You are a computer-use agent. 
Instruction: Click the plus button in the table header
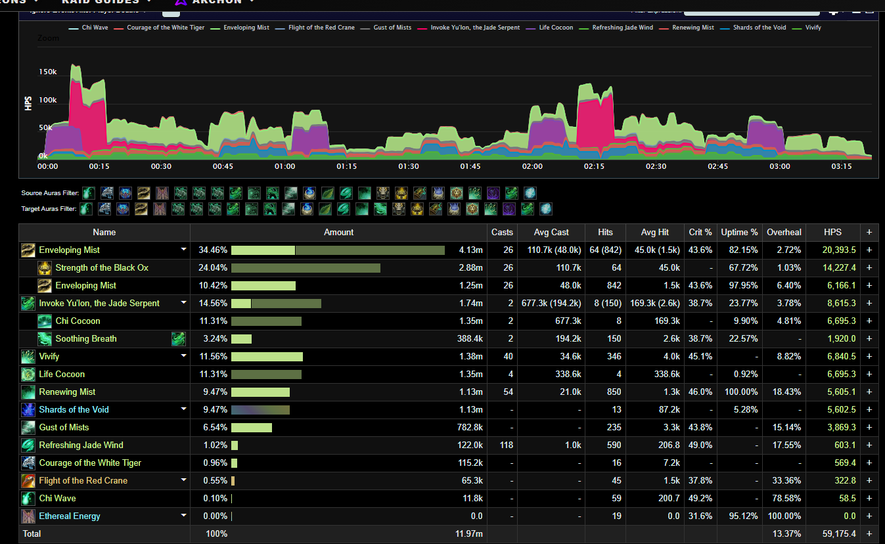click(869, 232)
